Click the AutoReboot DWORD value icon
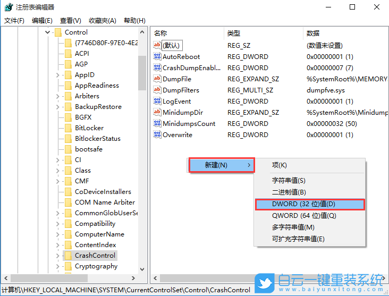 click(157, 57)
